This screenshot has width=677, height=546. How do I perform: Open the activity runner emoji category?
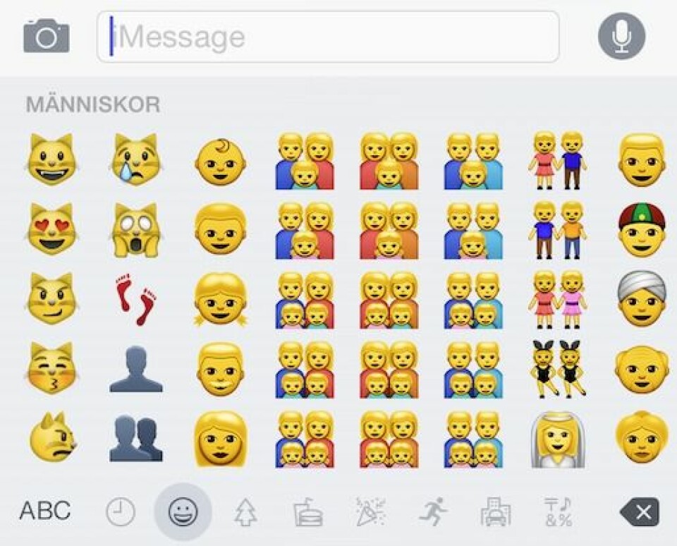(x=433, y=512)
